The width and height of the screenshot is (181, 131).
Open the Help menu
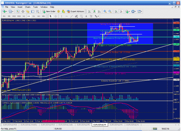[52, 7]
